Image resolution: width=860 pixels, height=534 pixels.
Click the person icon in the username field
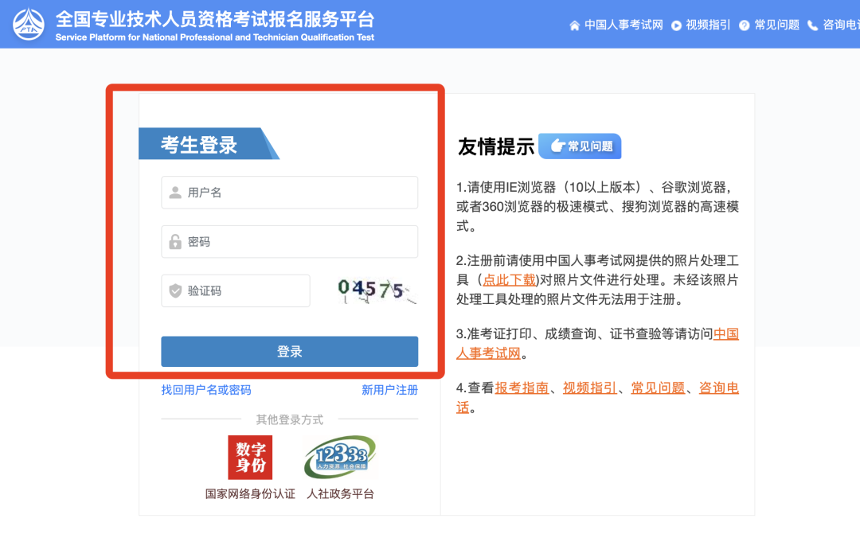click(177, 192)
